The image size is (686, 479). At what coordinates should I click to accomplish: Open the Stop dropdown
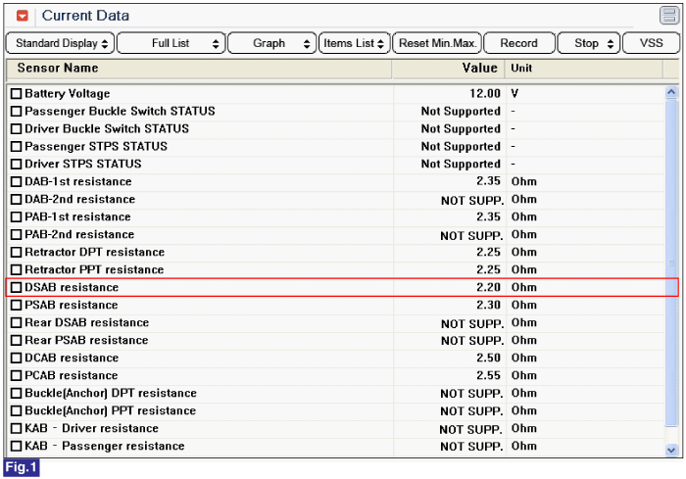pyautogui.click(x=588, y=43)
